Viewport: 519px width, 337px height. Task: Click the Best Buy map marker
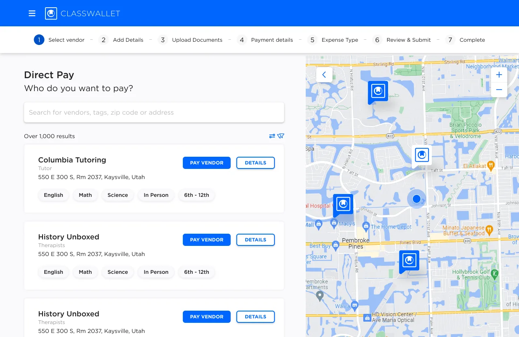[335, 245]
